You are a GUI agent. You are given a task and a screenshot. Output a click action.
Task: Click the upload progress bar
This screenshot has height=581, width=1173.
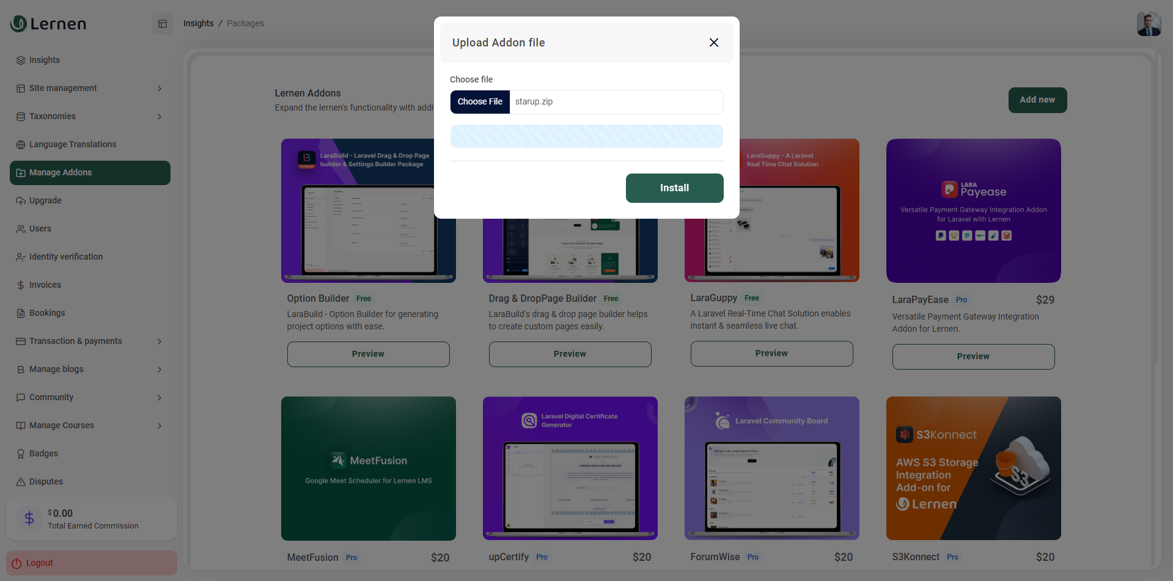tap(586, 136)
